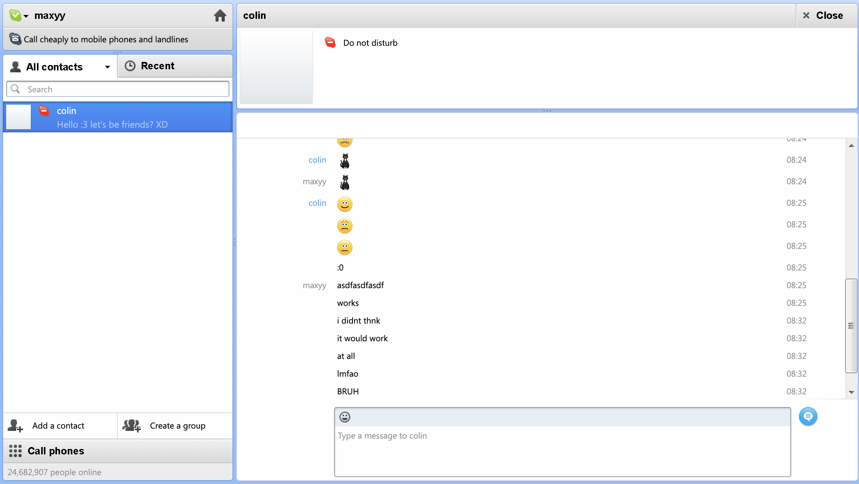
Task: Open the home screen via the house icon
Action: (x=220, y=15)
